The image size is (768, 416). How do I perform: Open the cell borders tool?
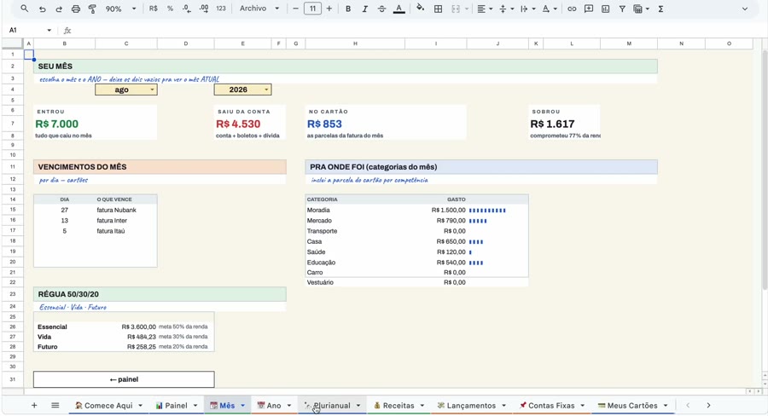439,9
